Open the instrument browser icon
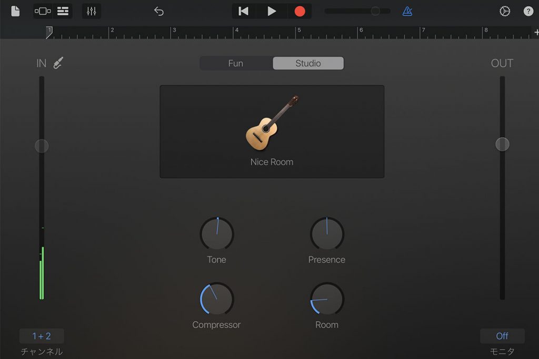The image size is (539, 359). pos(43,12)
